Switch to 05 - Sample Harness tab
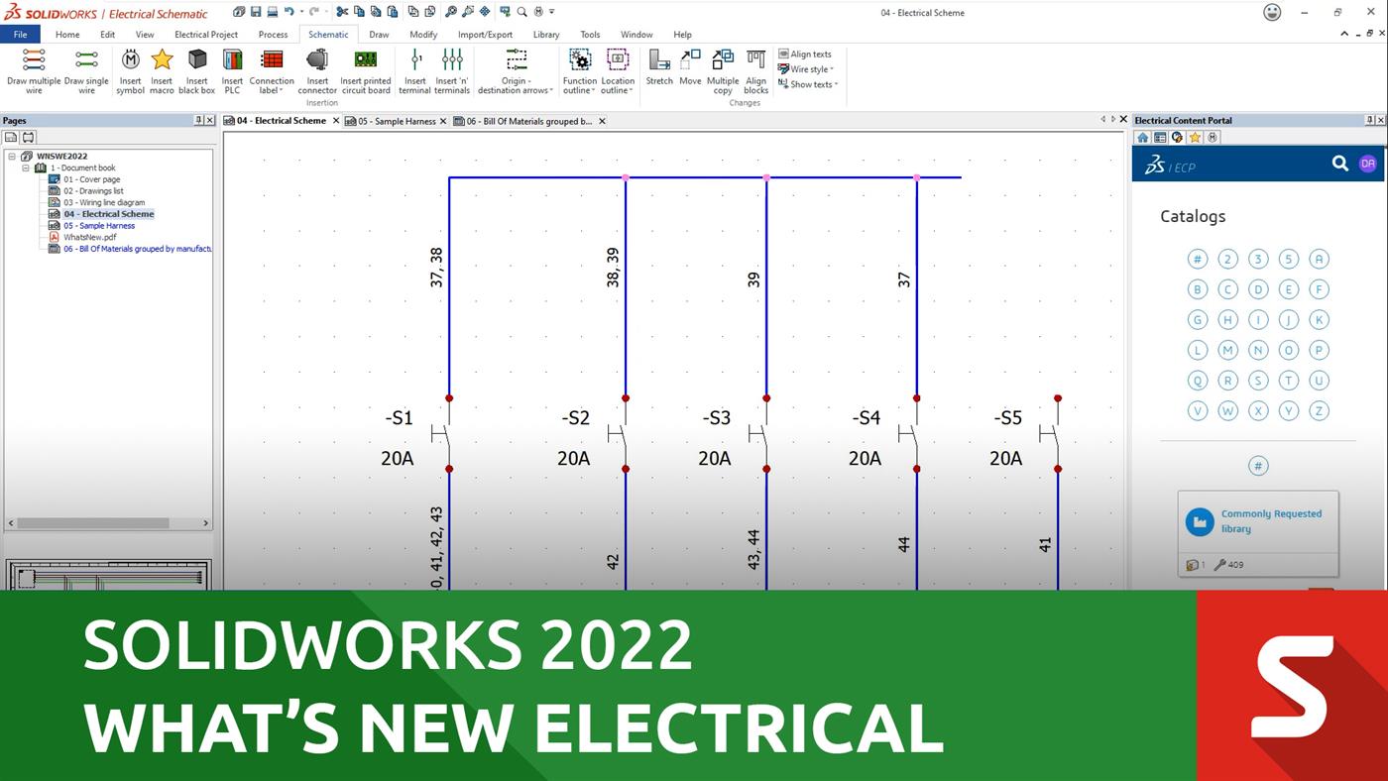1388x781 pixels. coord(397,121)
